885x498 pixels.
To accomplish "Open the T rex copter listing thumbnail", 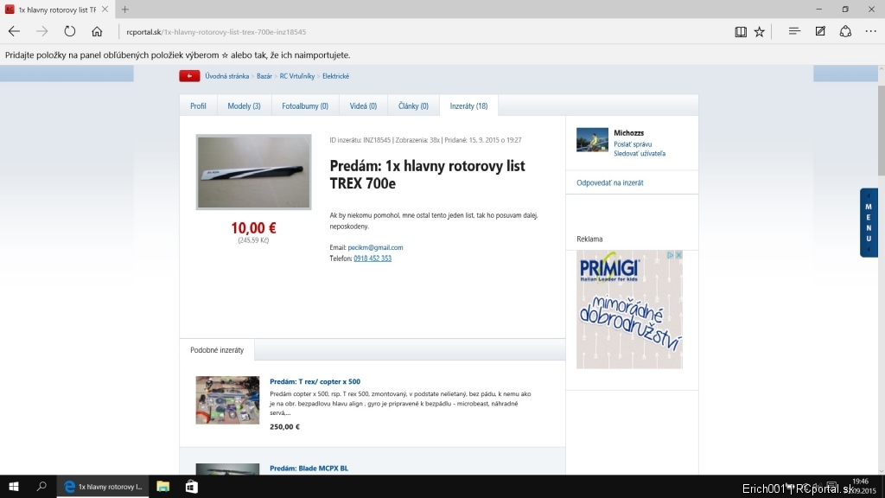I will click(227, 400).
